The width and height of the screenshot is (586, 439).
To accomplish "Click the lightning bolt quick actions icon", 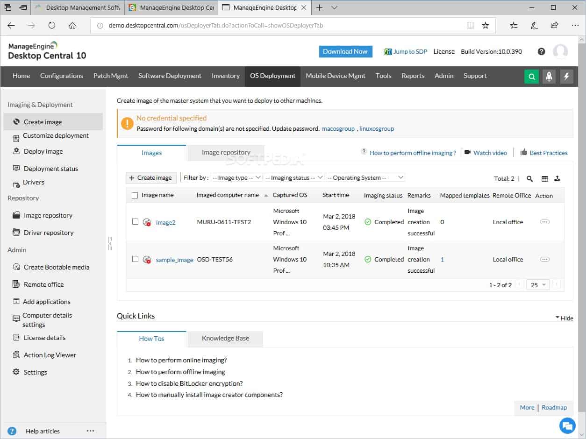I will click(566, 77).
